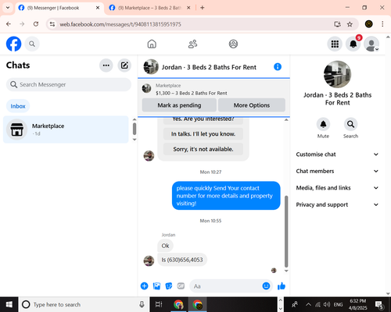
Task: Open the Facebook menu grid icon
Action: pos(335,44)
